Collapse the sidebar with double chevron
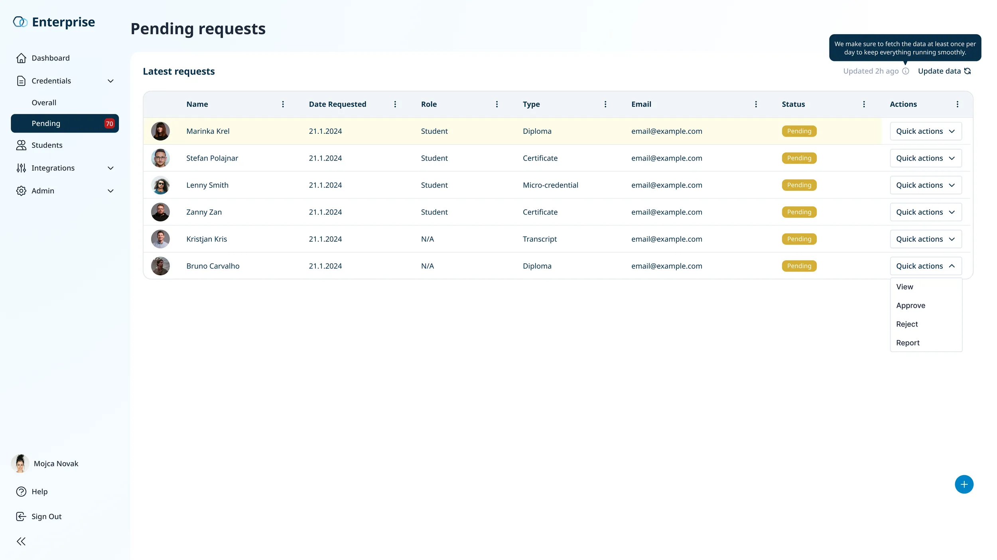The height and width of the screenshot is (560, 997). 21,541
